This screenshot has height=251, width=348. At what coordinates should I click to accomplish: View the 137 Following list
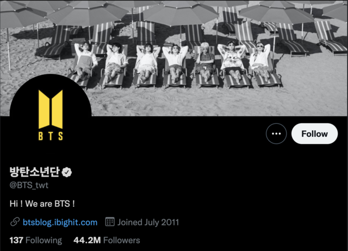point(36,240)
